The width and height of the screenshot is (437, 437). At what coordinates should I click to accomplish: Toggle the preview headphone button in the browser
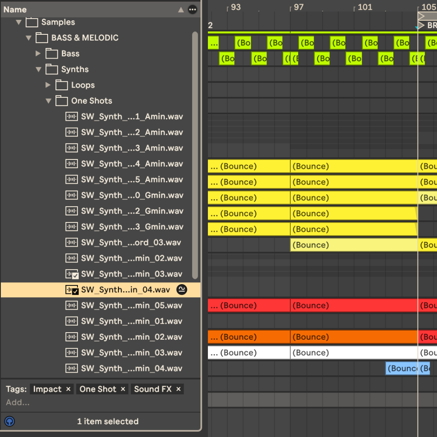9,422
